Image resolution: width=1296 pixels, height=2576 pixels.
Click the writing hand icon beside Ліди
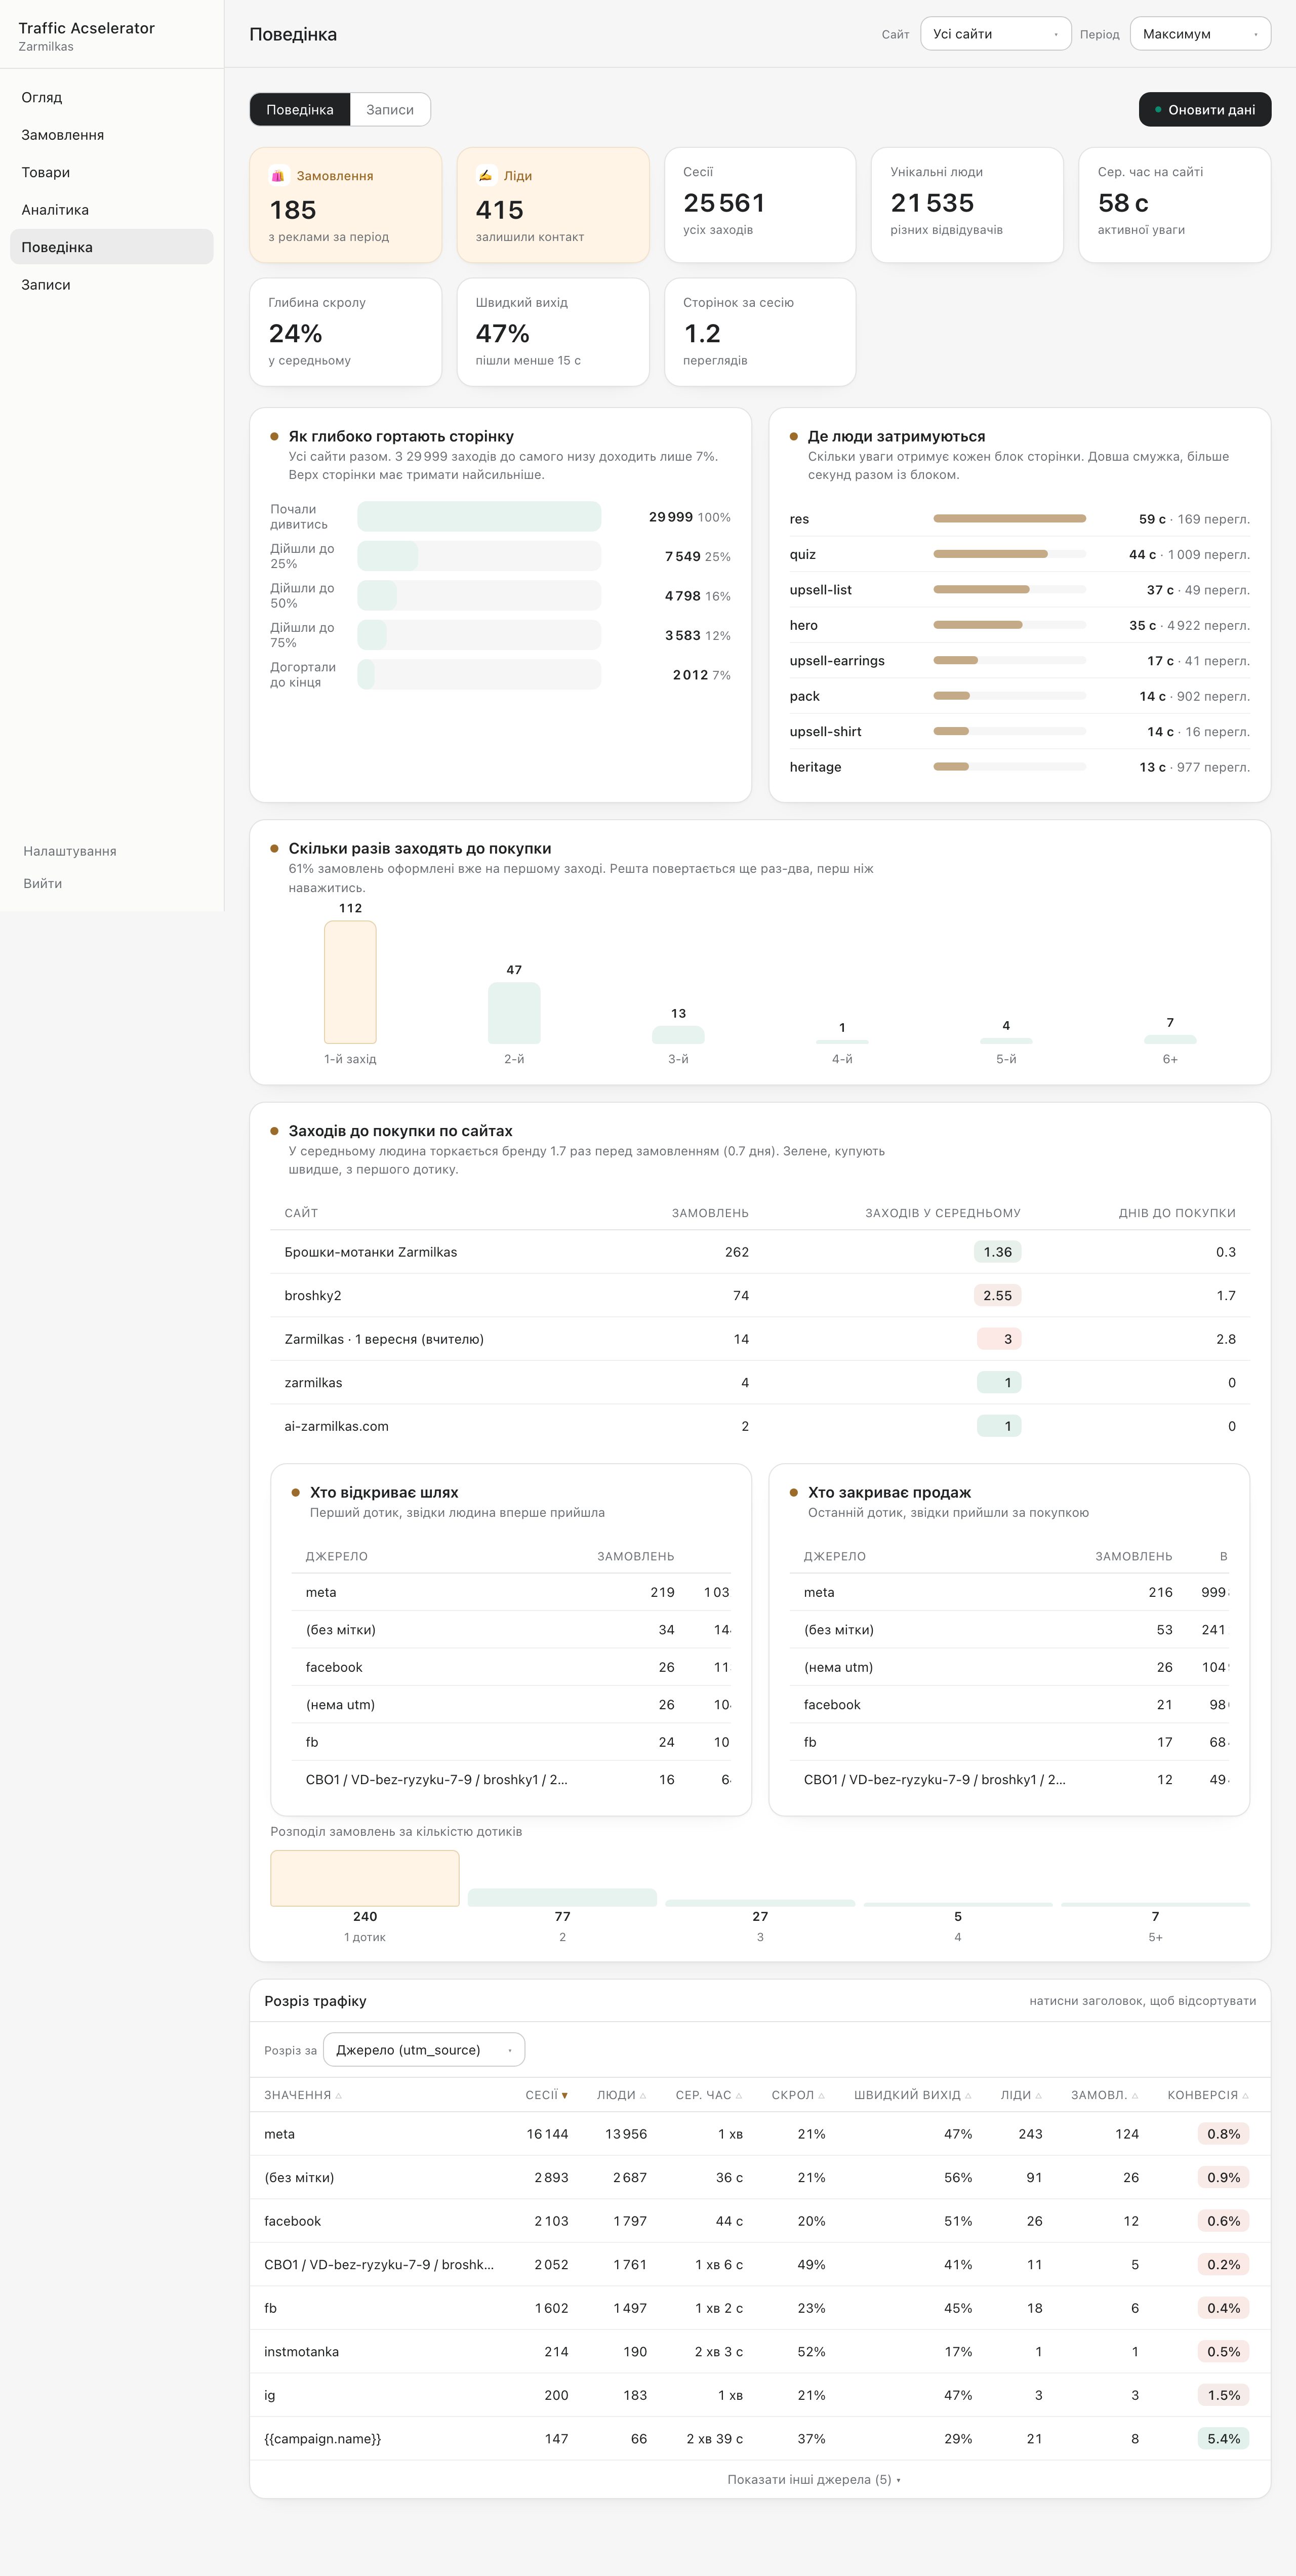click(x=485, y=176)
